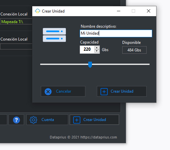Viewport: 170px width, 150px height.
Task: Click the blue capacity slider handle
Action: click(x=90, y=65)
